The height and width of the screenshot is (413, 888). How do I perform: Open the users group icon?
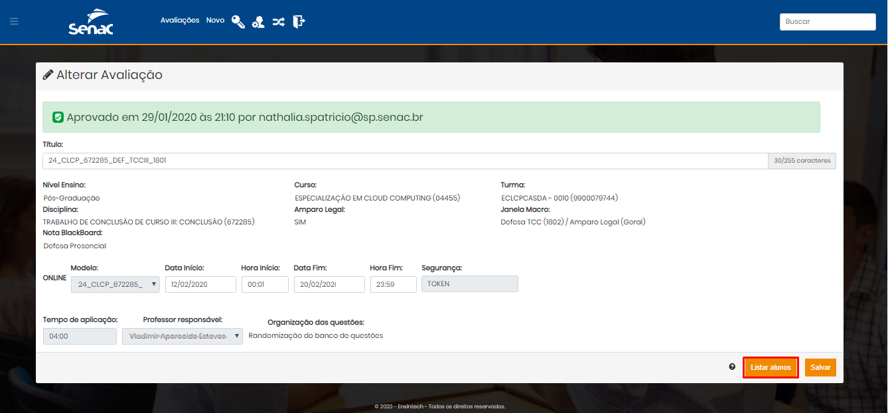click(258, 22)
